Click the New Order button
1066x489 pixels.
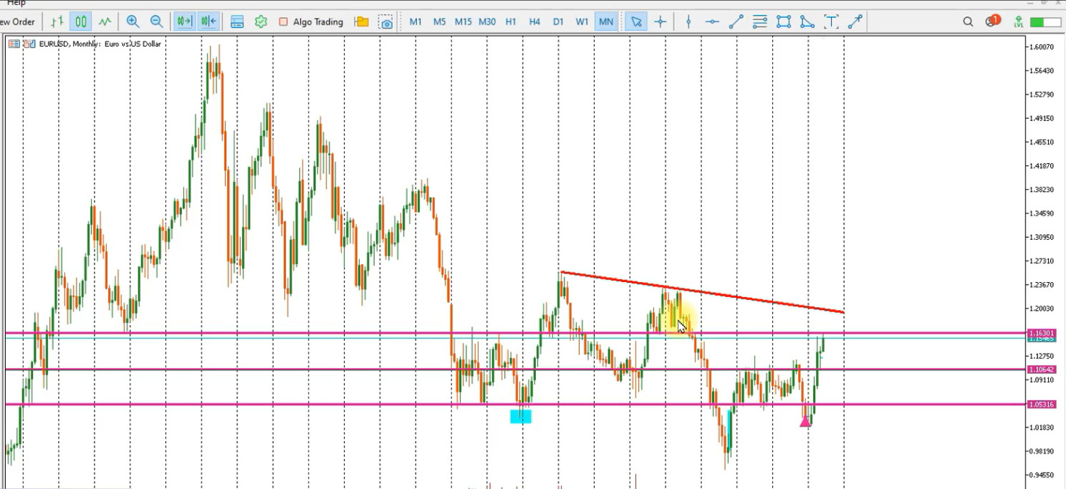click(x=17, y=22)
